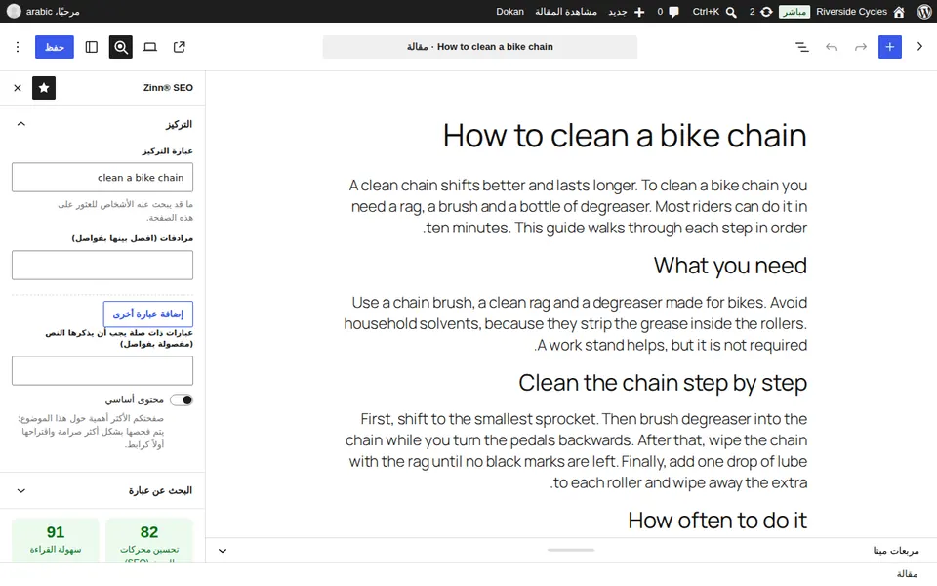Click the document title bar command palette
Image resolution: width=937 pixels, height=586 pixels.
(x=480, y=47)
